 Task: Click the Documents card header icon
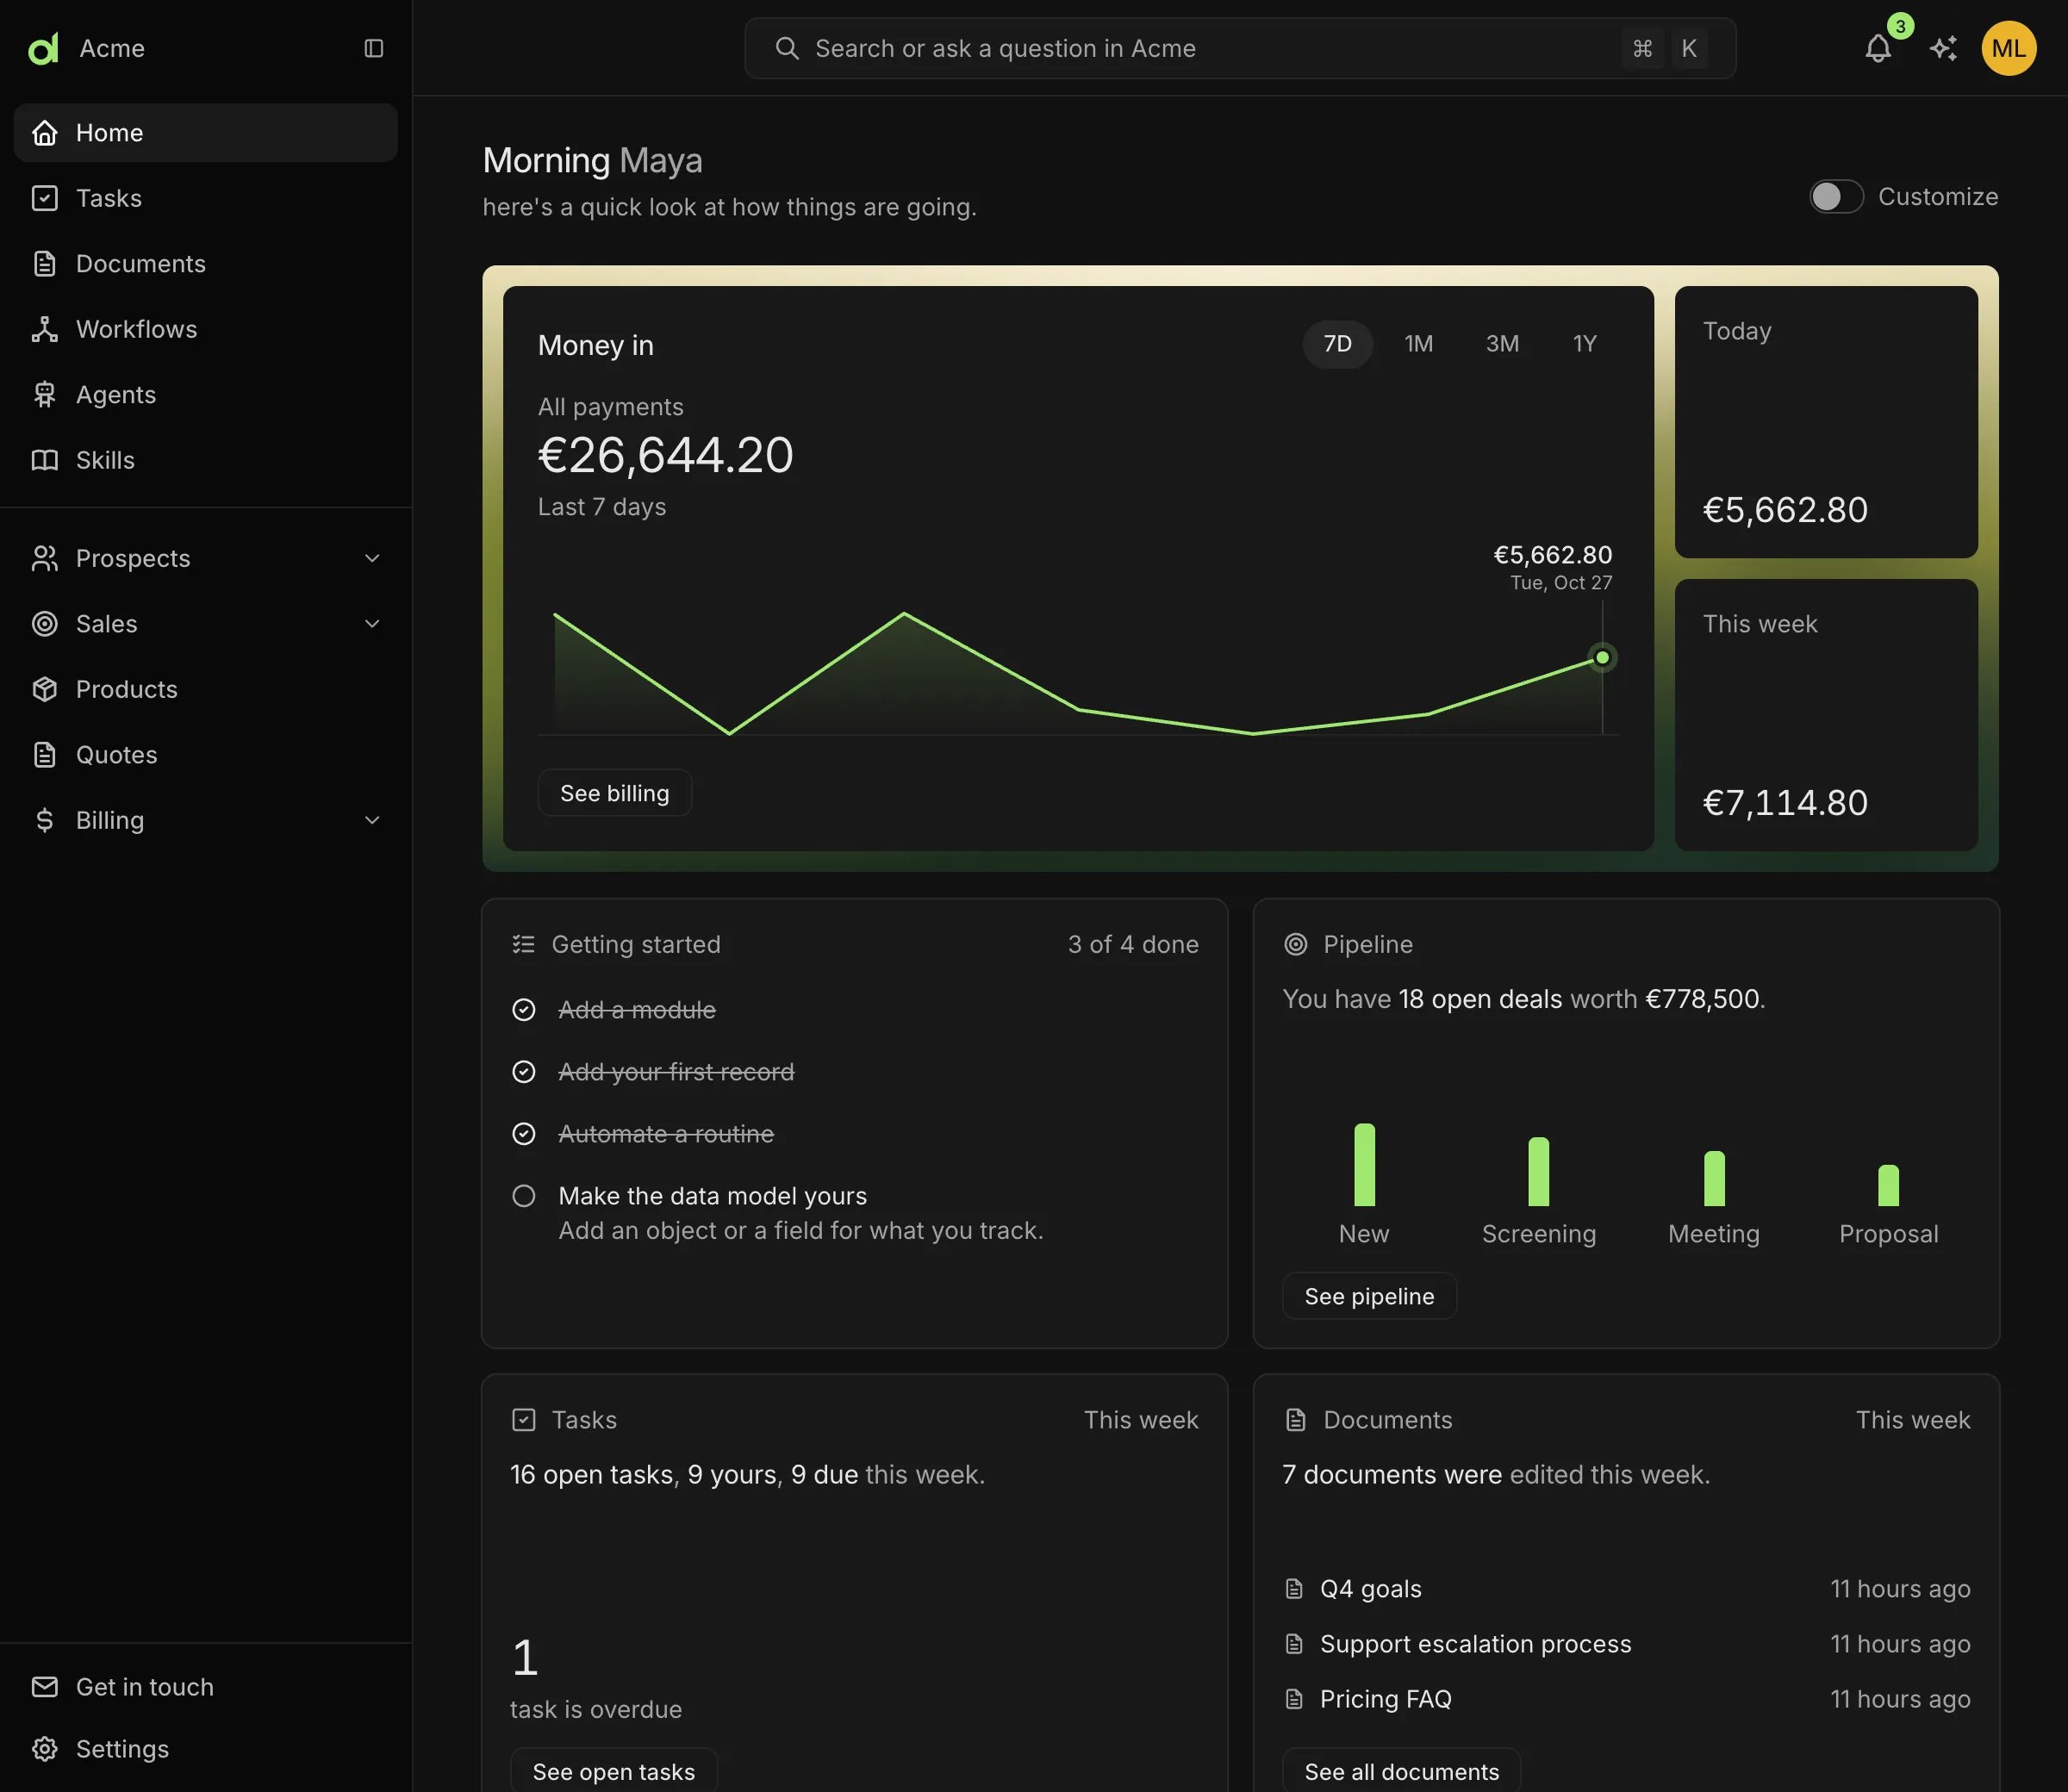pyautogui.click(x=1296, y=1420)
